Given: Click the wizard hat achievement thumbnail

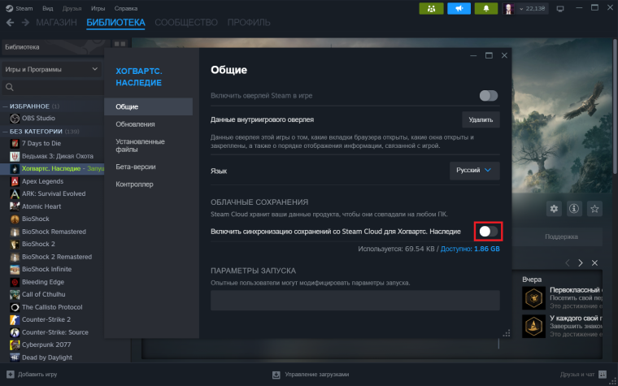Looking at the screenshot, I should pos(533,326).
